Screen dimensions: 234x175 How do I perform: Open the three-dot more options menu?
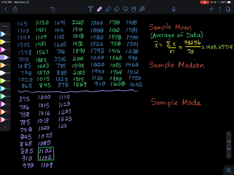click(x=220, y=9)
